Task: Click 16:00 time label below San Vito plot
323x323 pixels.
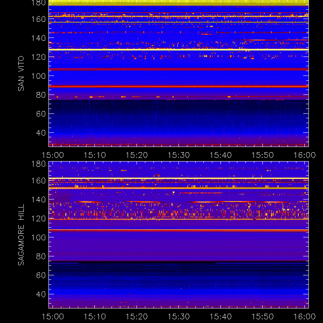Action: click(x=304, y=155)
